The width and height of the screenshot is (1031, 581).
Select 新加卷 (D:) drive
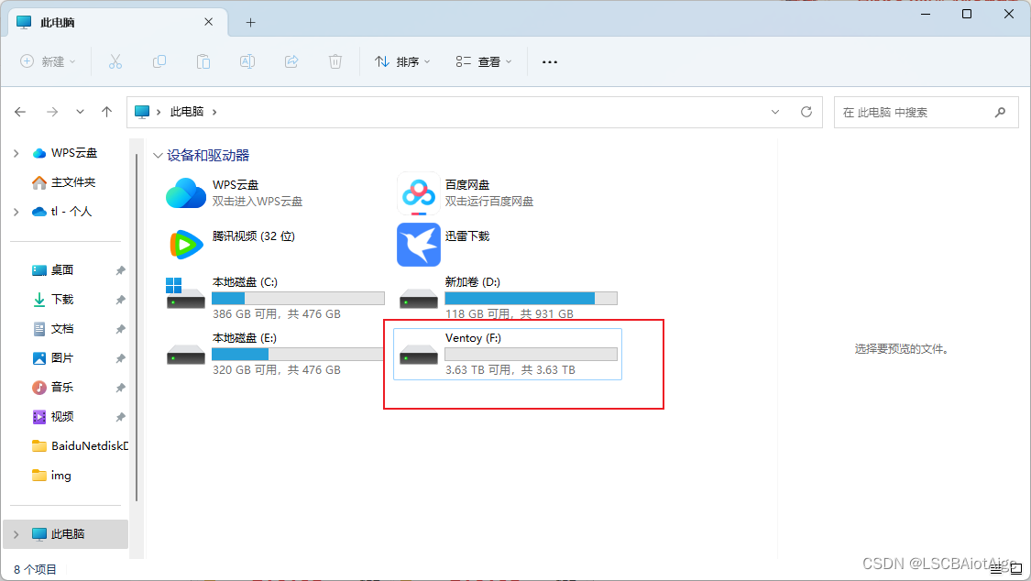click(508, 298)
